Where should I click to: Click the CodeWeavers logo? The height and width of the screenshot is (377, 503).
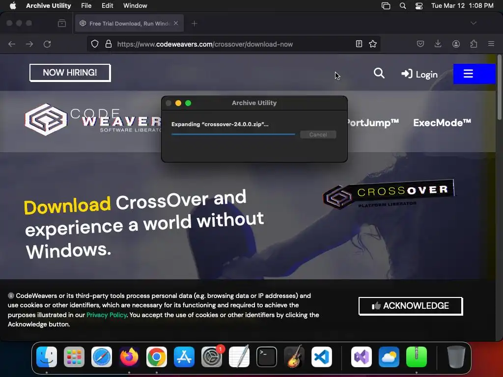pos(93,120)
